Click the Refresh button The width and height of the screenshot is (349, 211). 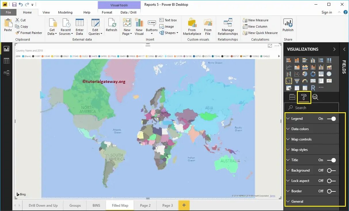[111, 25]
